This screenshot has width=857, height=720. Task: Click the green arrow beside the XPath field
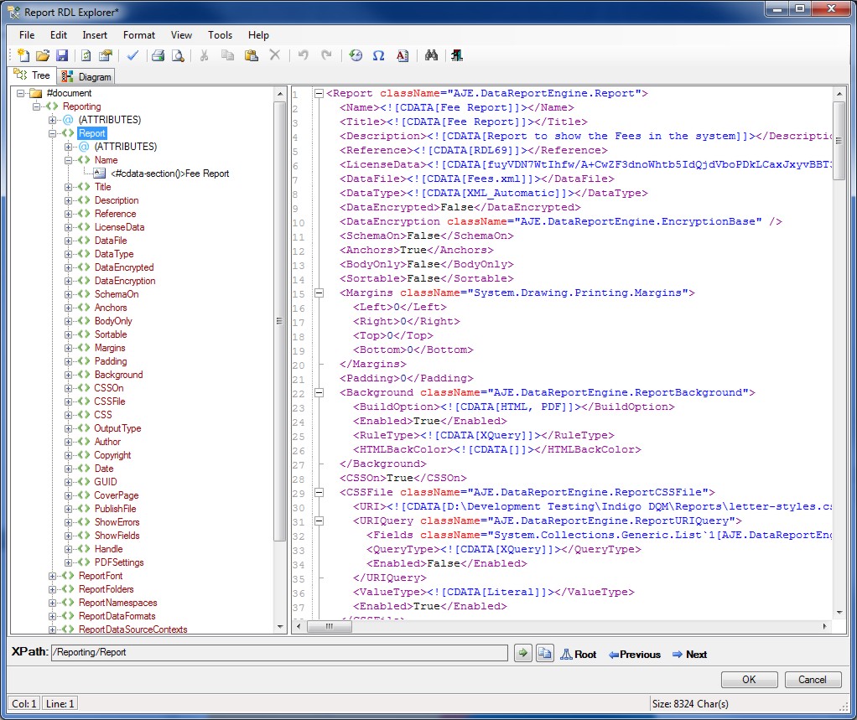click(x=522, y=654)
